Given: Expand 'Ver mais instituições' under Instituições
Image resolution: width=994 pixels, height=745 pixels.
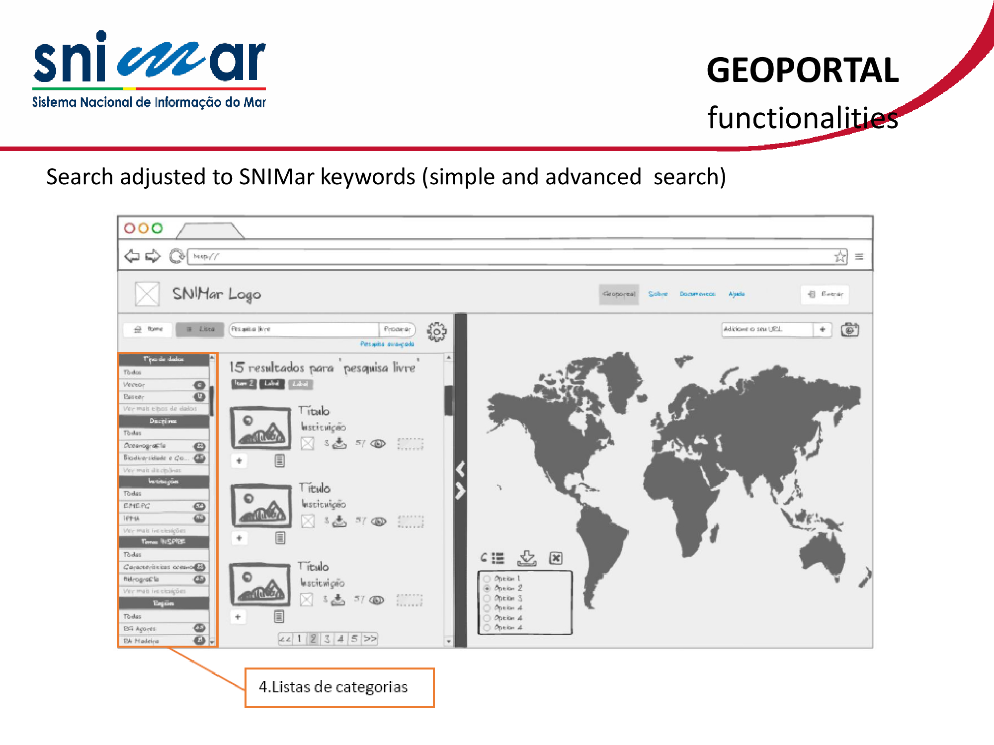Looking at the screenshot, I should (x=155, y=531).
